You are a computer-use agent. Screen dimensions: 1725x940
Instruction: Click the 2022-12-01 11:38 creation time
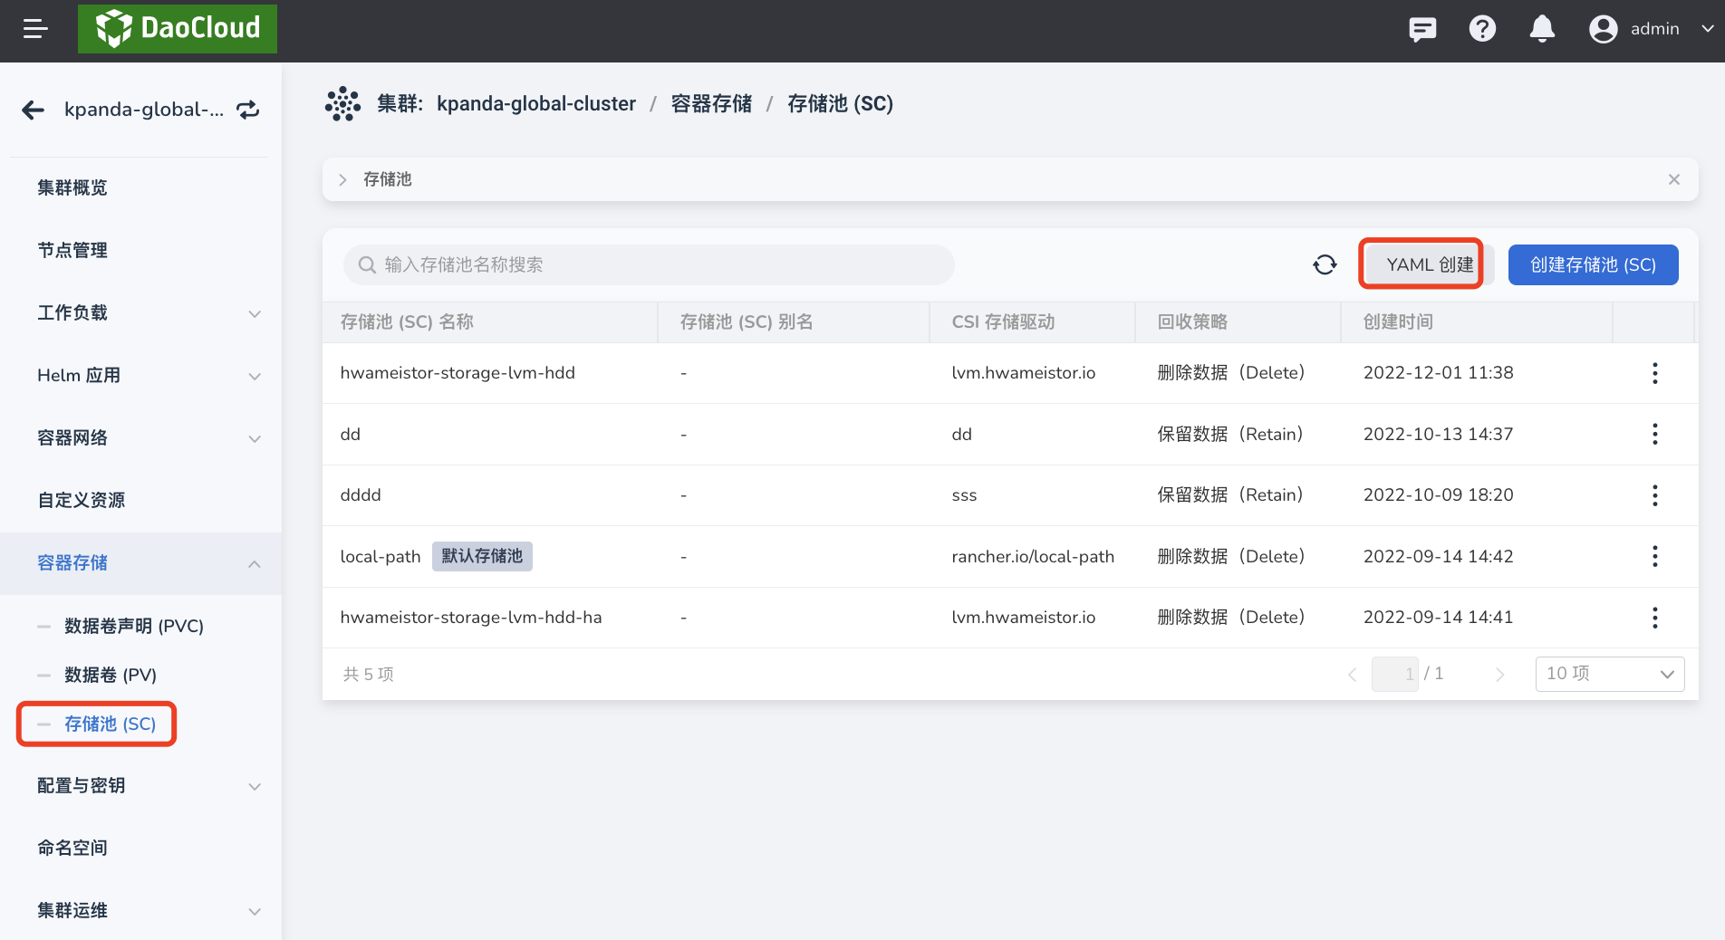(x=1438, y=373)
